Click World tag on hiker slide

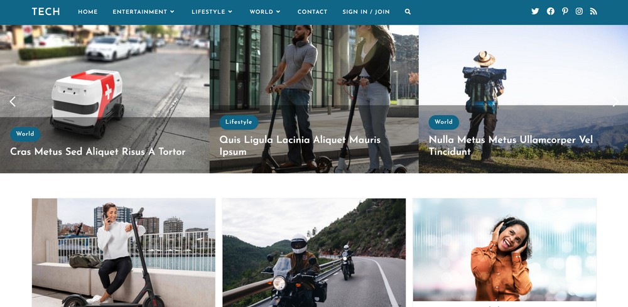tap(444, 122)
